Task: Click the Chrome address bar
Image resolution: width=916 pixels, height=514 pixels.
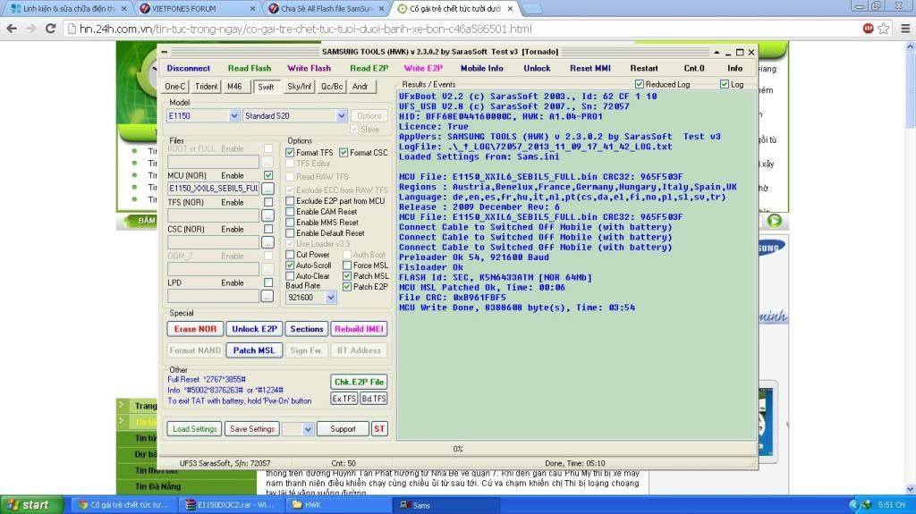Action: (x=462, y=29)
